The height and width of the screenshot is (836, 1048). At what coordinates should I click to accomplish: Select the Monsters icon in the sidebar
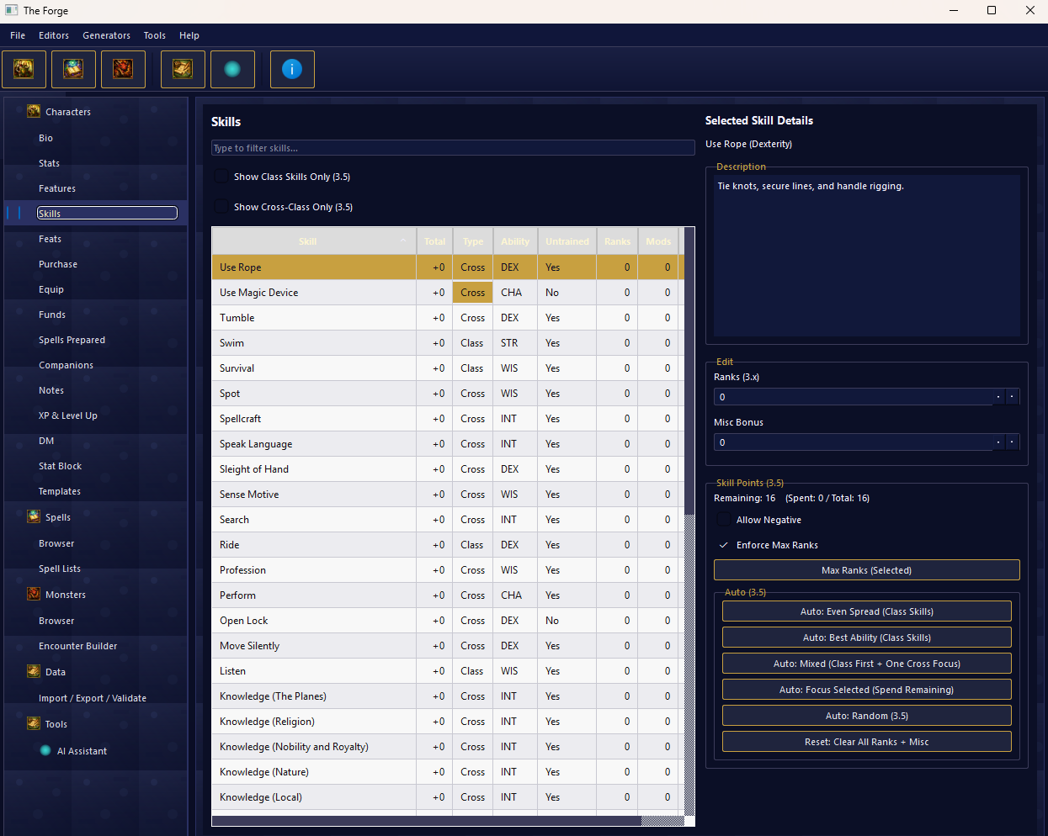click(33, 593)
